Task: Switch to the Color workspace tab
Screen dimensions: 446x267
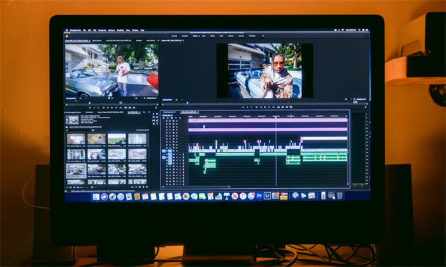Action: click(203, 36)
